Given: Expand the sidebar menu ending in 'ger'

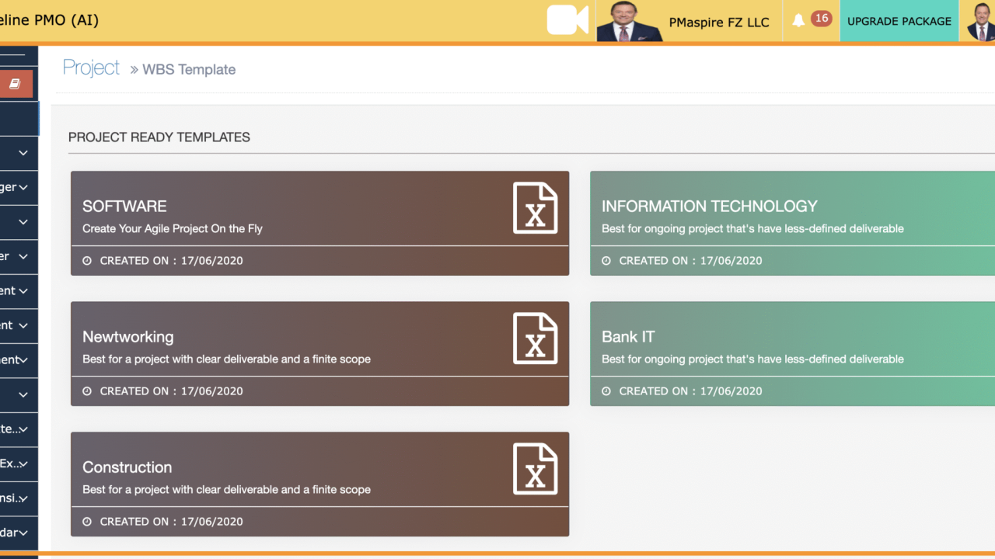Looking at the screenshot, I should click(19, 187).
